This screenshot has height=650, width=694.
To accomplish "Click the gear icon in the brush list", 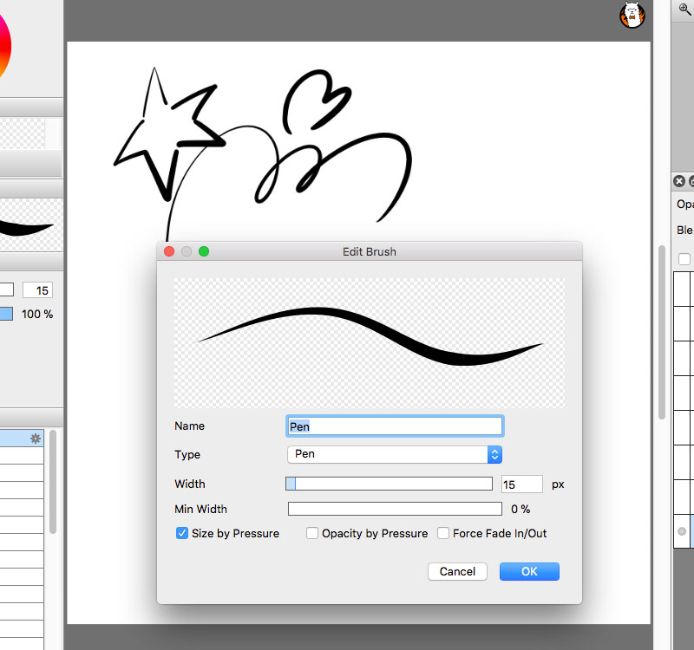I will pos(36,439).
